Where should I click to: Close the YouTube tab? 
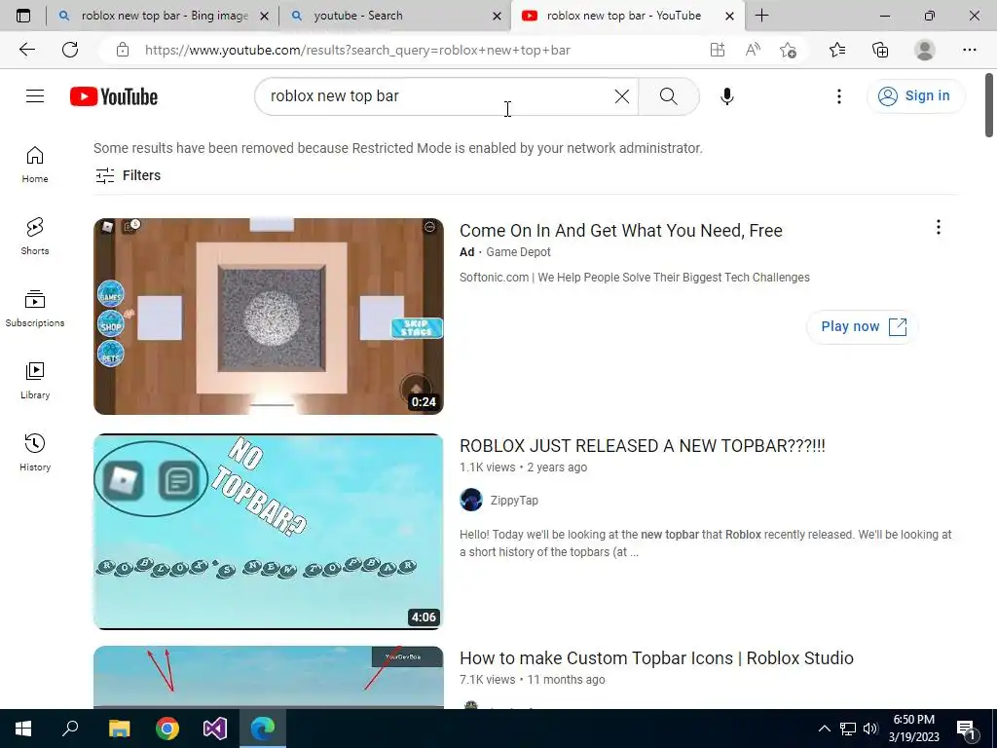pos(730,16)
